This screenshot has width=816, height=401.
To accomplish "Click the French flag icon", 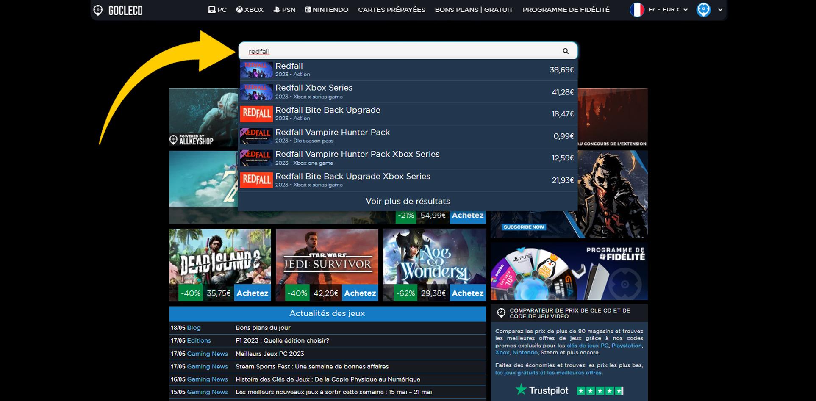I will pos(637,10).
